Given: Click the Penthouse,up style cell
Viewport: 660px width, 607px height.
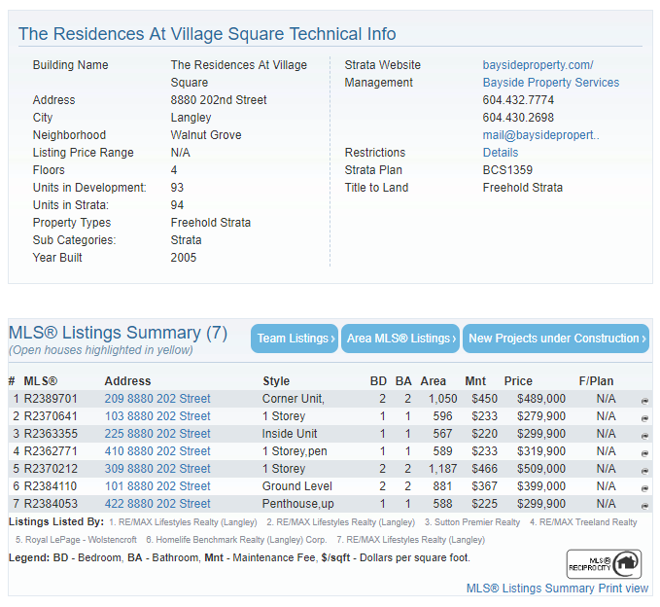Looking at the screenshot, I should (x=298, y=503).
